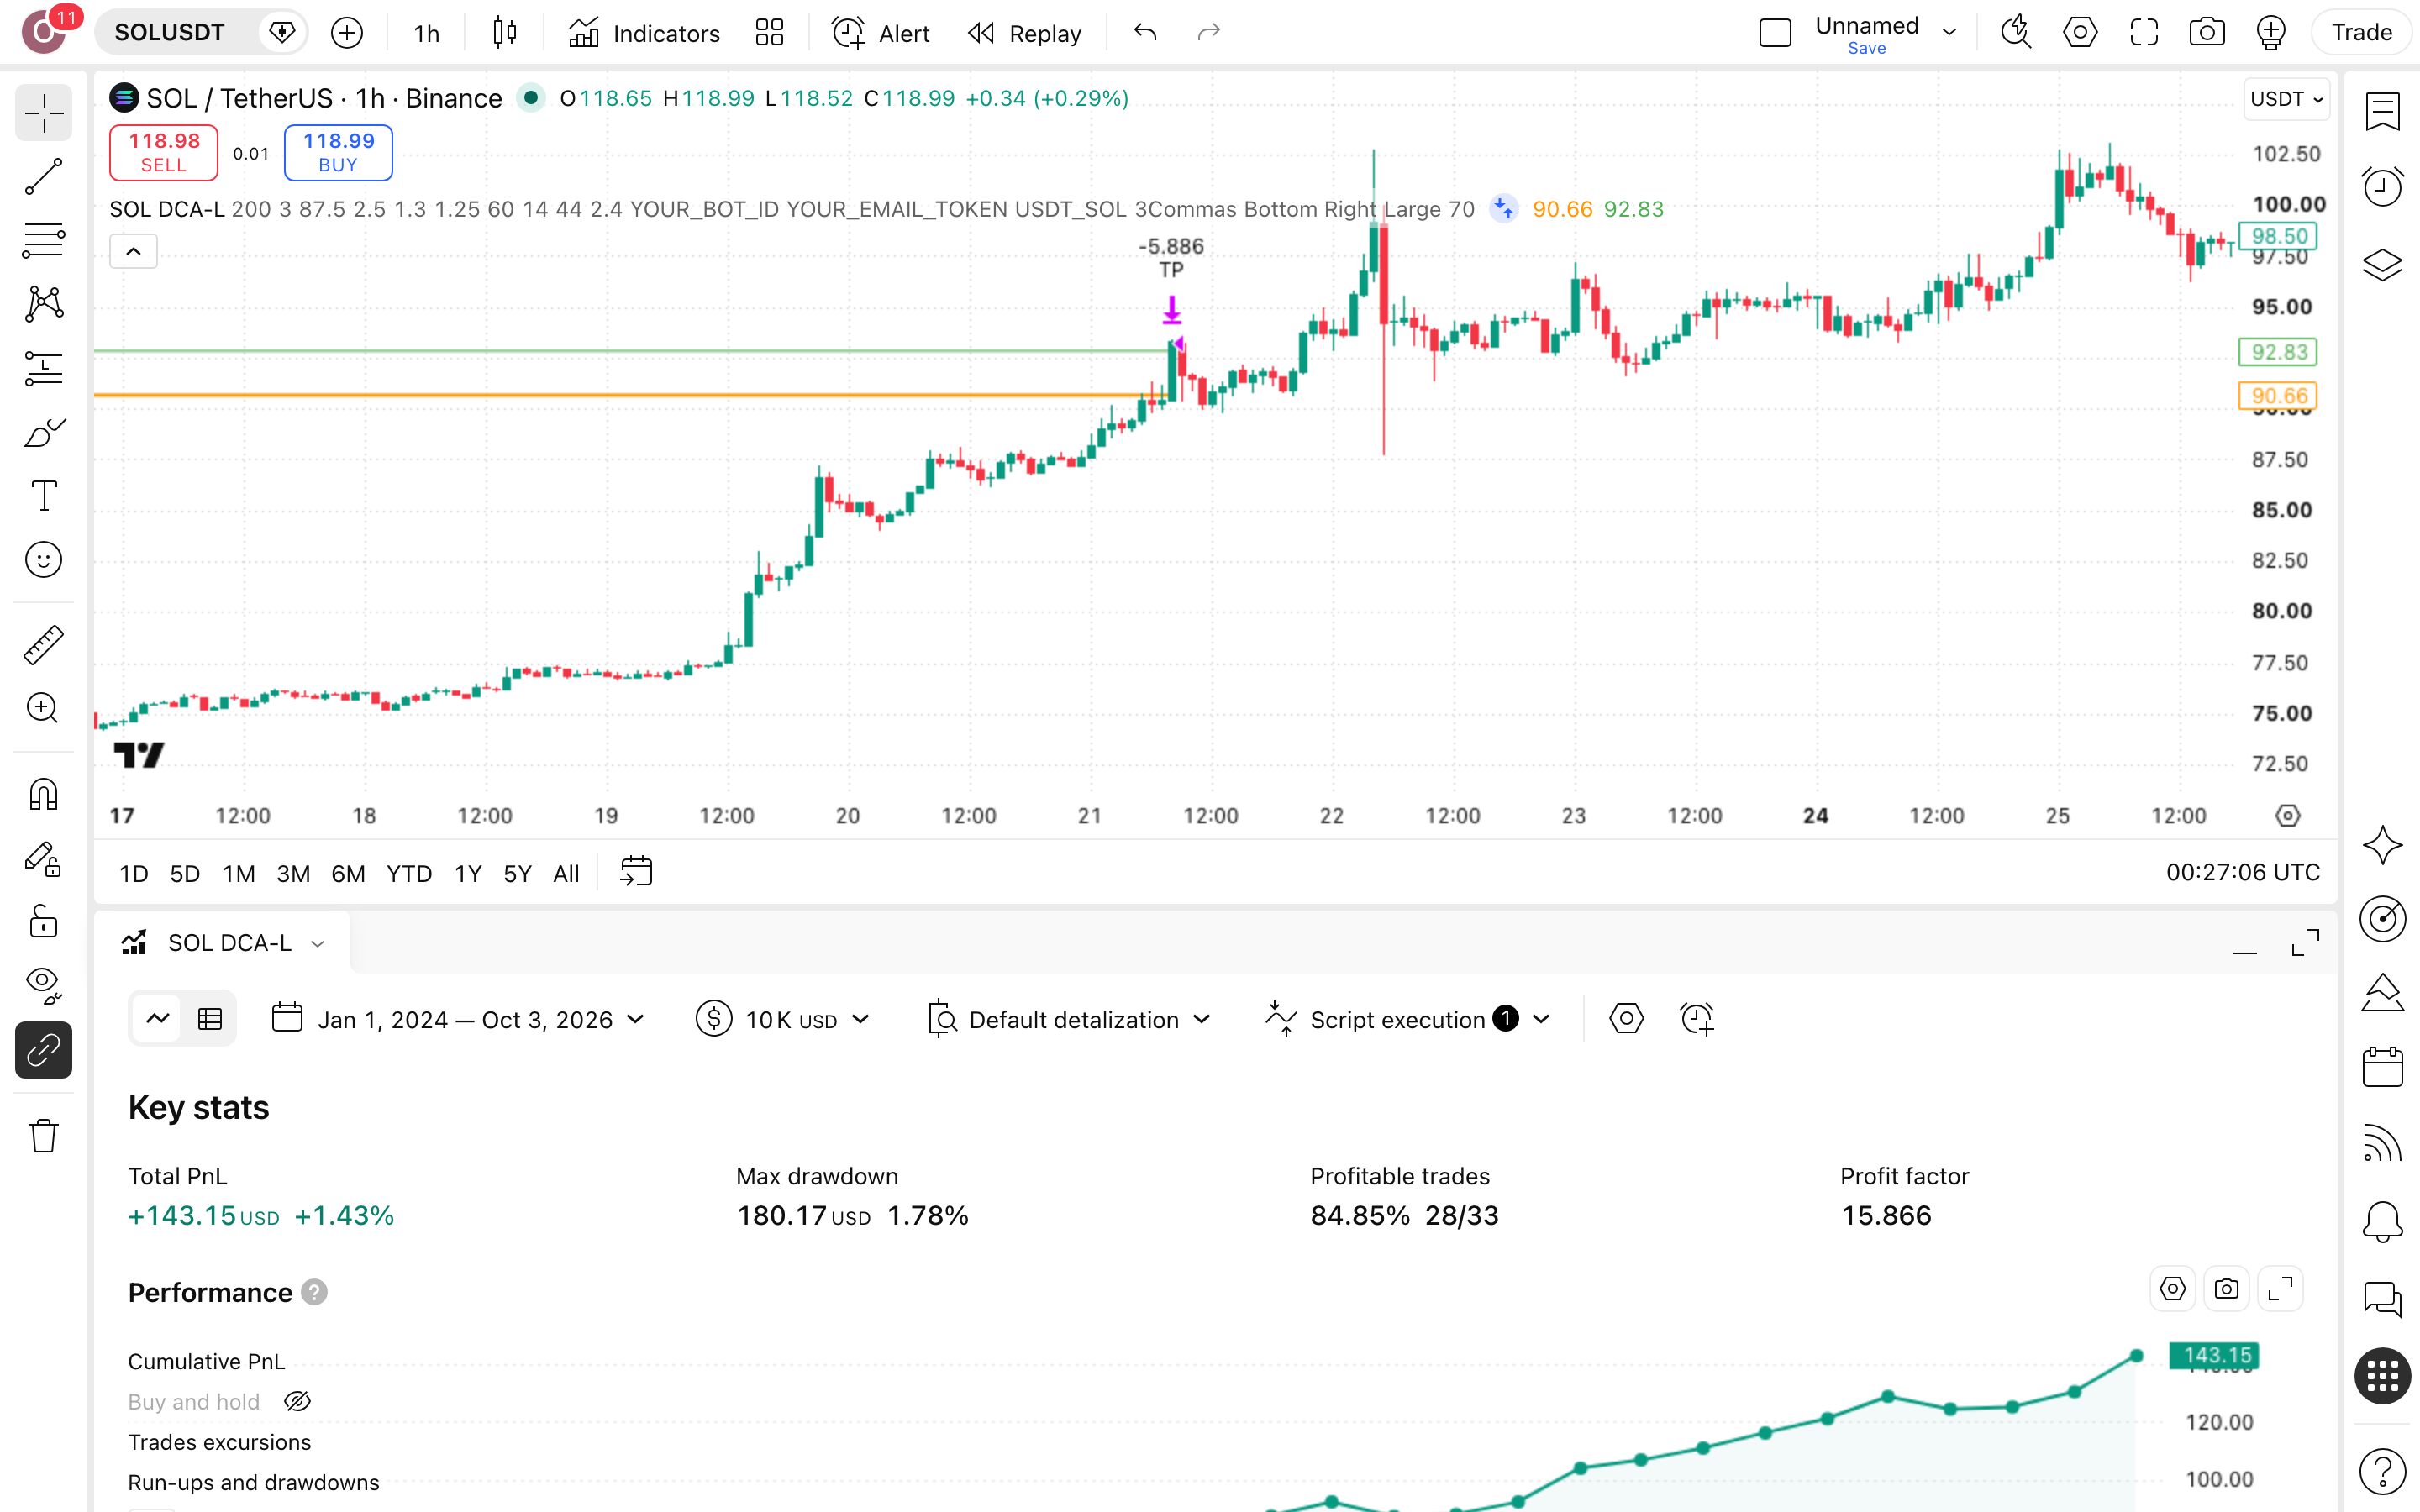
Task: Open the USDT currency dropdown
Action: coord(2286,98)
